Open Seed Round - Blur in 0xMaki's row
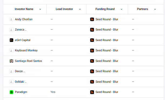Screen dimensions: 165x100 107,82
